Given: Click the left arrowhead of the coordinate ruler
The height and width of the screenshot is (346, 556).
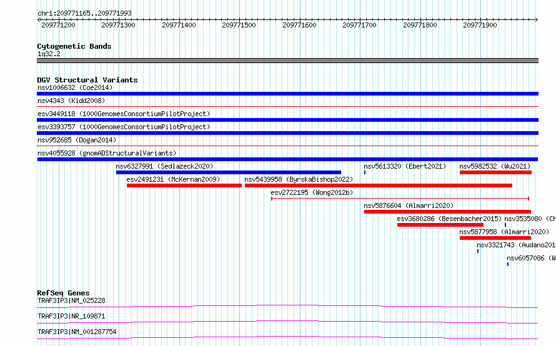Looking at the screenshot, I should (39, 20).
